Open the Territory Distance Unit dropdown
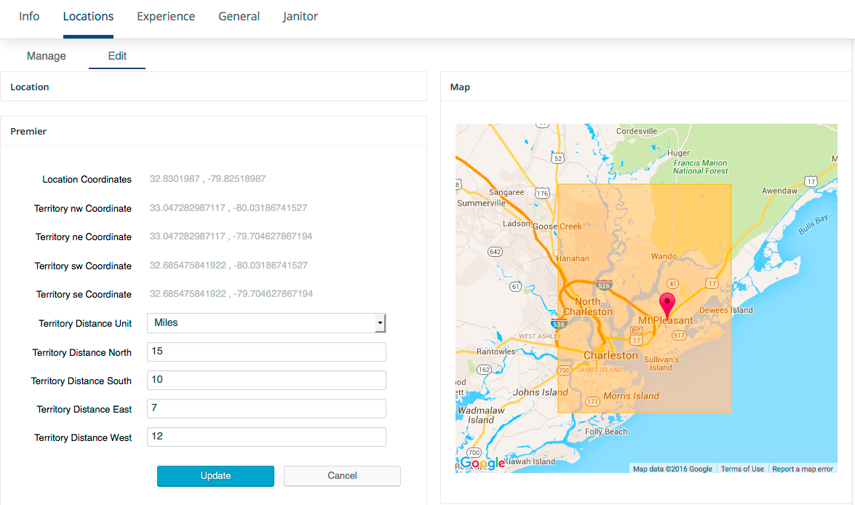 [266, 323]
